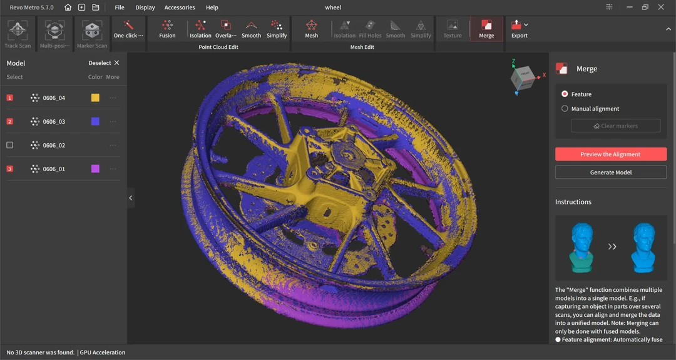Start point cloud Fusion

point(167,29)
